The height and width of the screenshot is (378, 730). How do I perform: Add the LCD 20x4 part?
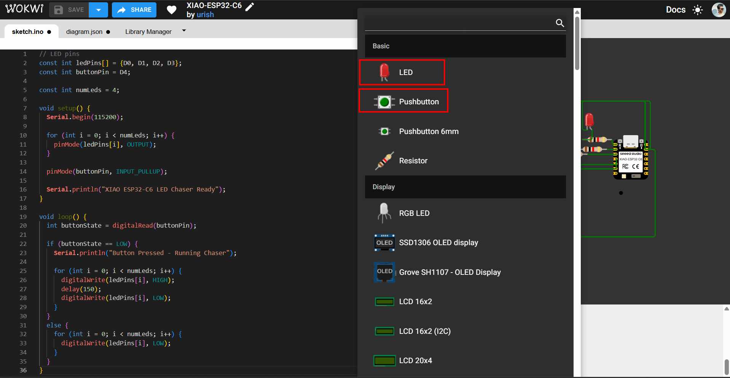click(x=465, y=360)
